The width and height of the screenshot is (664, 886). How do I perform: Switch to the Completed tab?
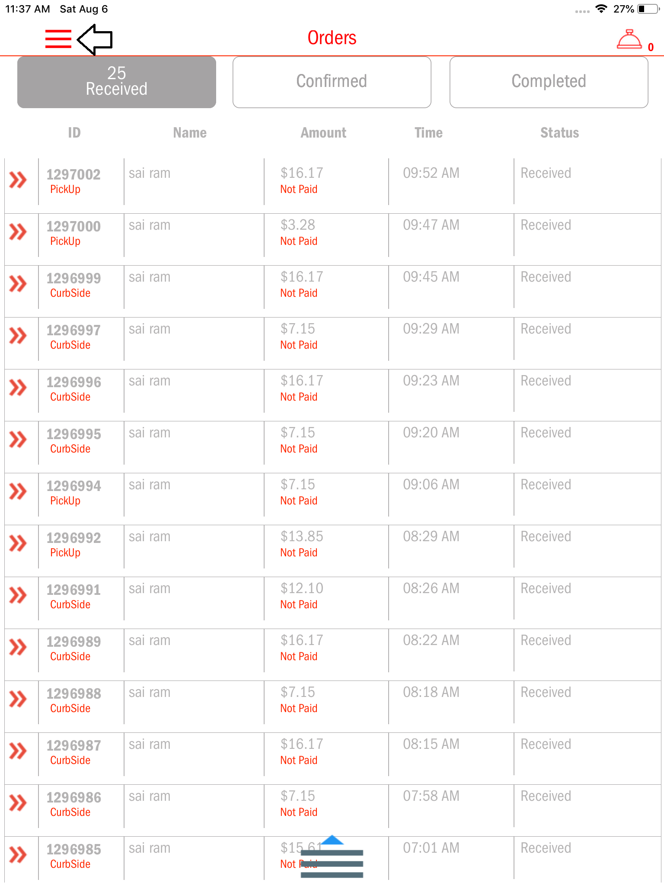click(549, 82)
